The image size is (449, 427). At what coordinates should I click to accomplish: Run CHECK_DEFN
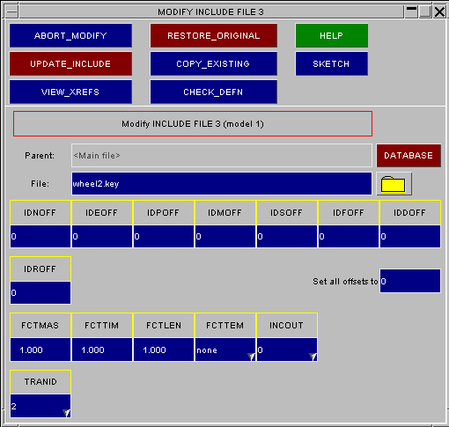point(214,92)
